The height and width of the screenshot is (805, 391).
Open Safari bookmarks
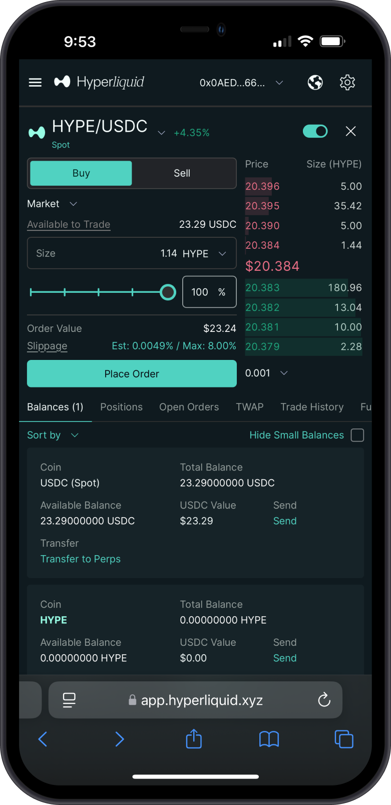click(269, 739)
